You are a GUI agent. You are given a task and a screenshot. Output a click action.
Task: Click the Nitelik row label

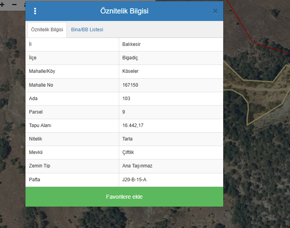point(35,139)
